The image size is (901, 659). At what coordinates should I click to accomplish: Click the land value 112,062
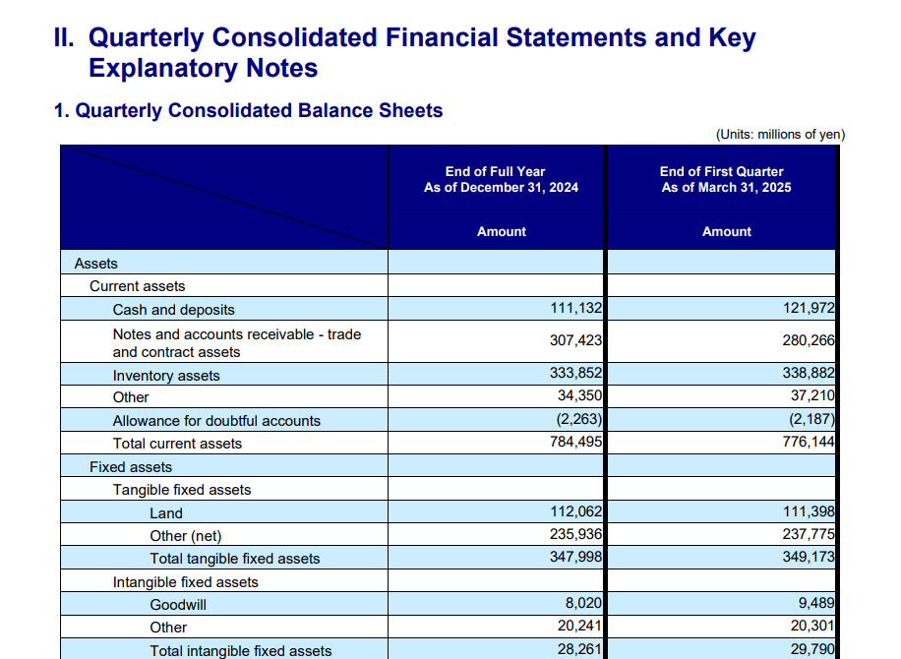575,511
